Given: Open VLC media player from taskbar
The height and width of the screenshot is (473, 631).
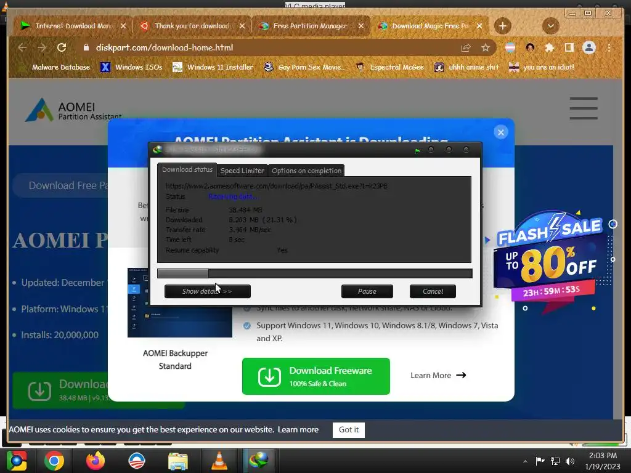Looking at the screenshot, I should point(219,461).
